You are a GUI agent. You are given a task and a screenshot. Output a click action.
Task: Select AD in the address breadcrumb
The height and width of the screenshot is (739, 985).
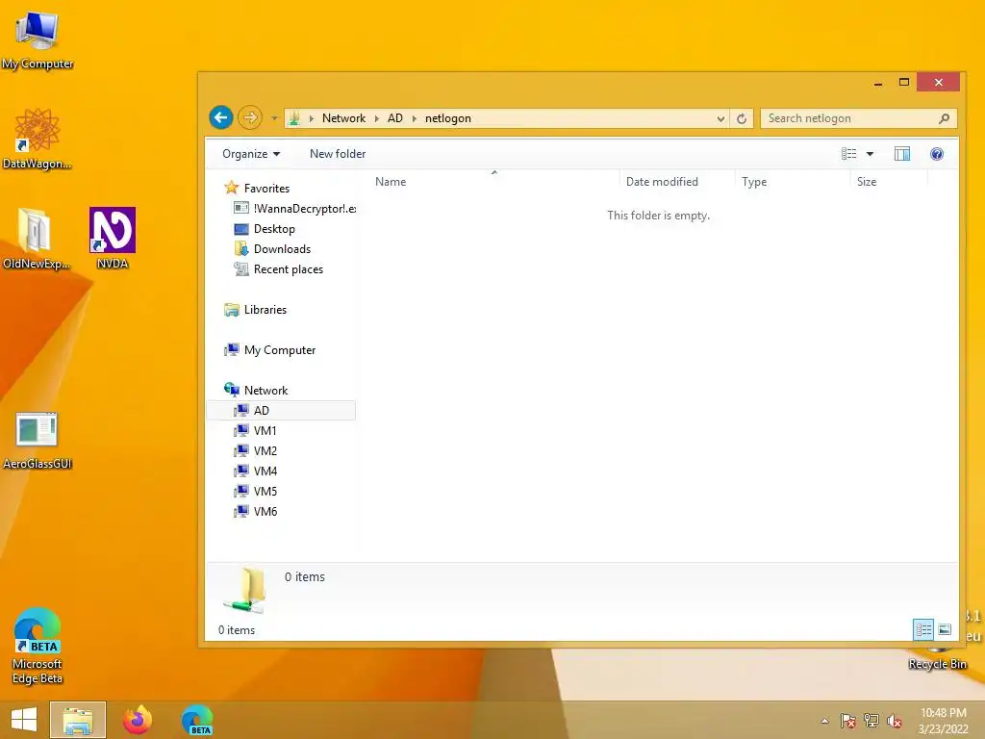[x=395, y=118]
